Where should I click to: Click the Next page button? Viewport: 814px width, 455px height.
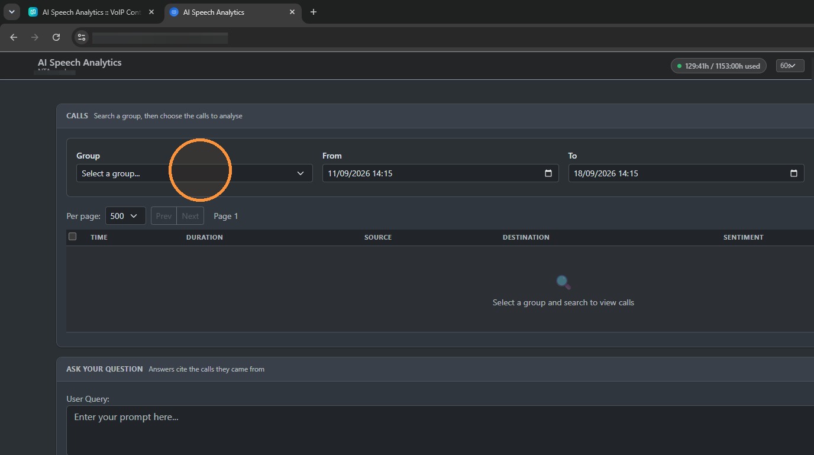pyautogui.click(x=190, y=216)
